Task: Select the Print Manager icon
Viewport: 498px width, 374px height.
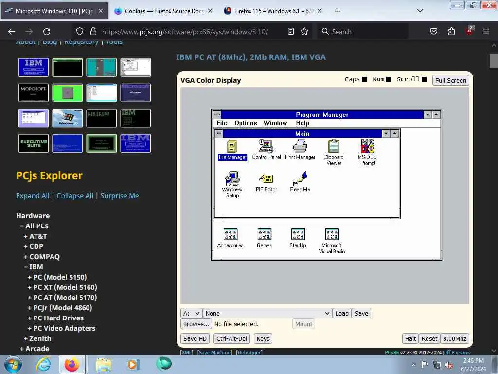Action: (300, 150)
